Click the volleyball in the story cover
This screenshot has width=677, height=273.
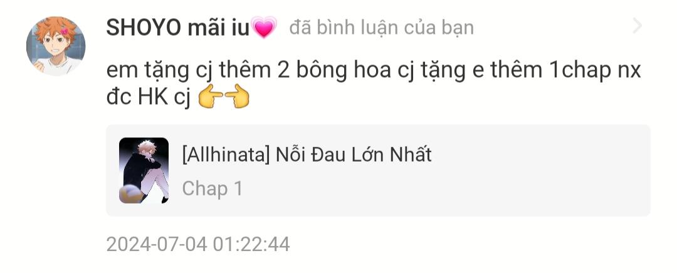pyautogui.click(x=129, y=194)
